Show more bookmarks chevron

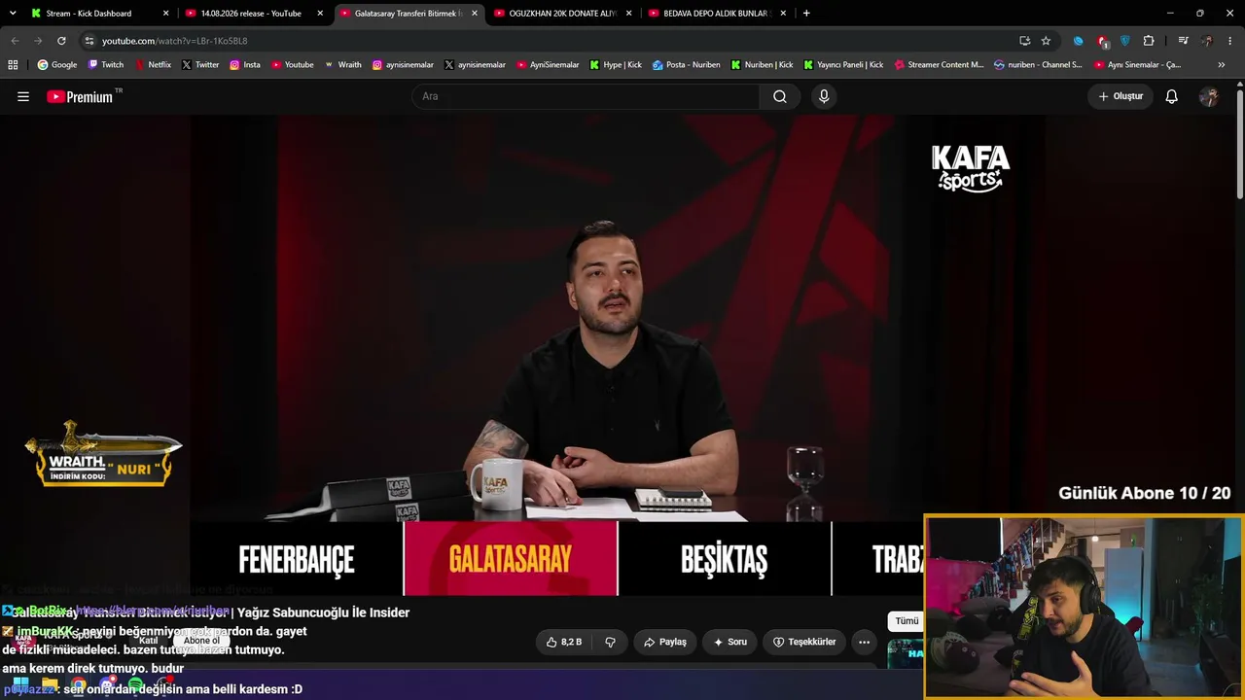coord(1222,65)
